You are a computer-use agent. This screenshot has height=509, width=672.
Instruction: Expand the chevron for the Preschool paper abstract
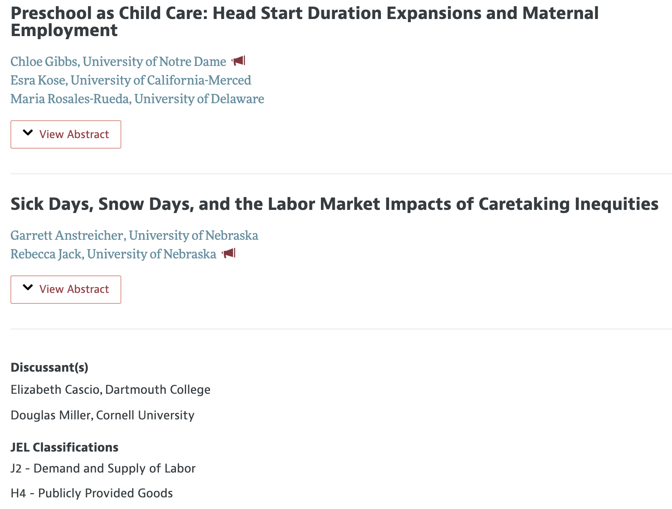28,133
